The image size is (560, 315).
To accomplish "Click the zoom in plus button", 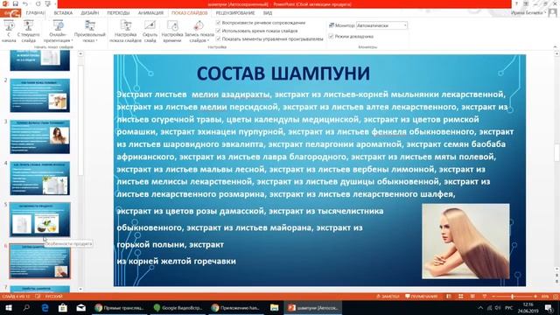I will click(x=535, y=297).
